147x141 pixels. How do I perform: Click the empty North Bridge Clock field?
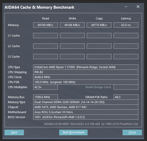click(126, 87)
